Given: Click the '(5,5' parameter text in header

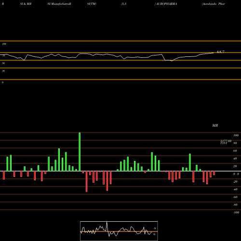Looking at the screenshot, I should 124,4.
